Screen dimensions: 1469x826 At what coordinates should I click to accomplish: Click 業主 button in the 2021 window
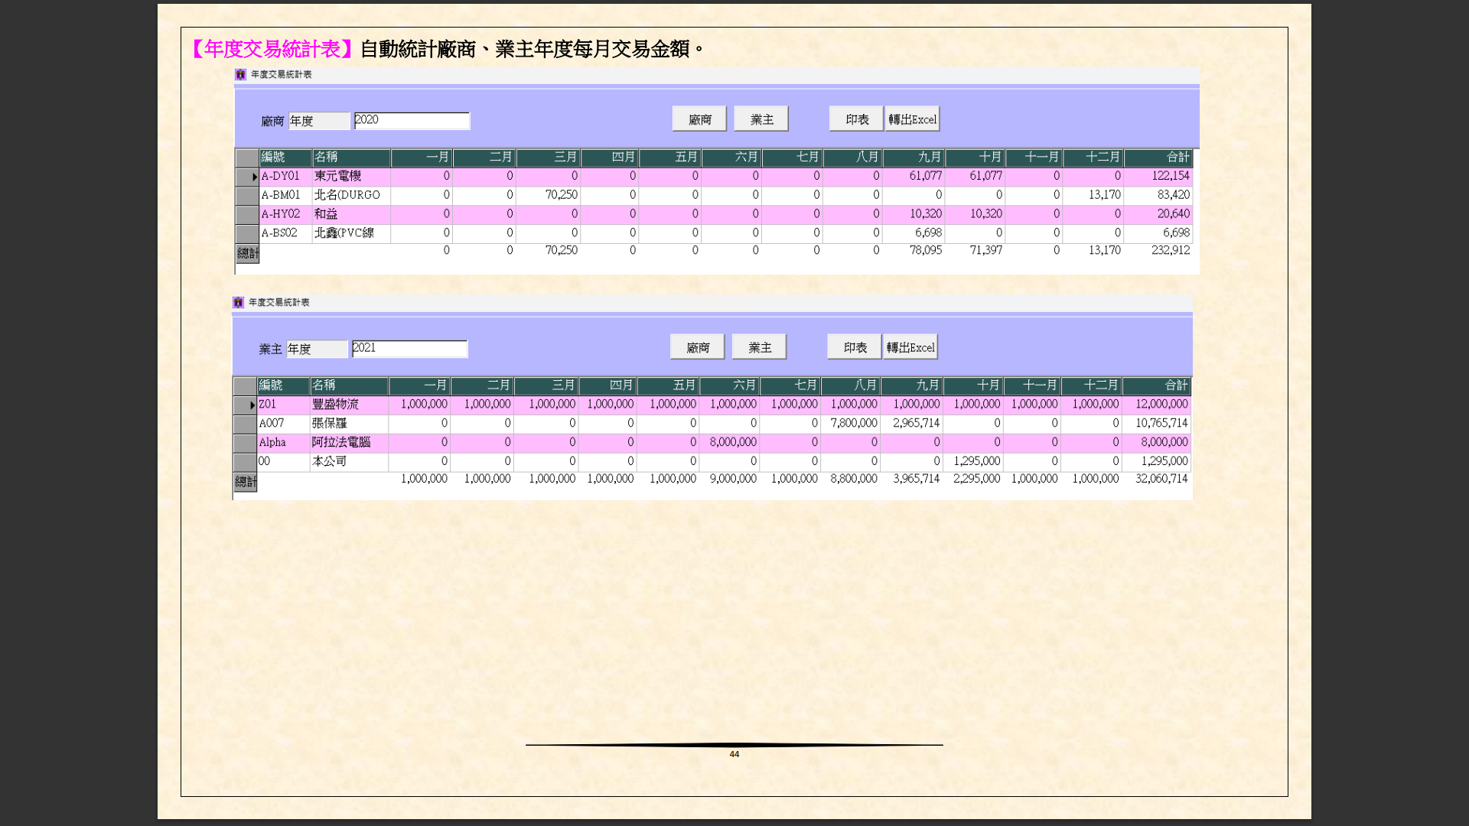click(759, 347)
